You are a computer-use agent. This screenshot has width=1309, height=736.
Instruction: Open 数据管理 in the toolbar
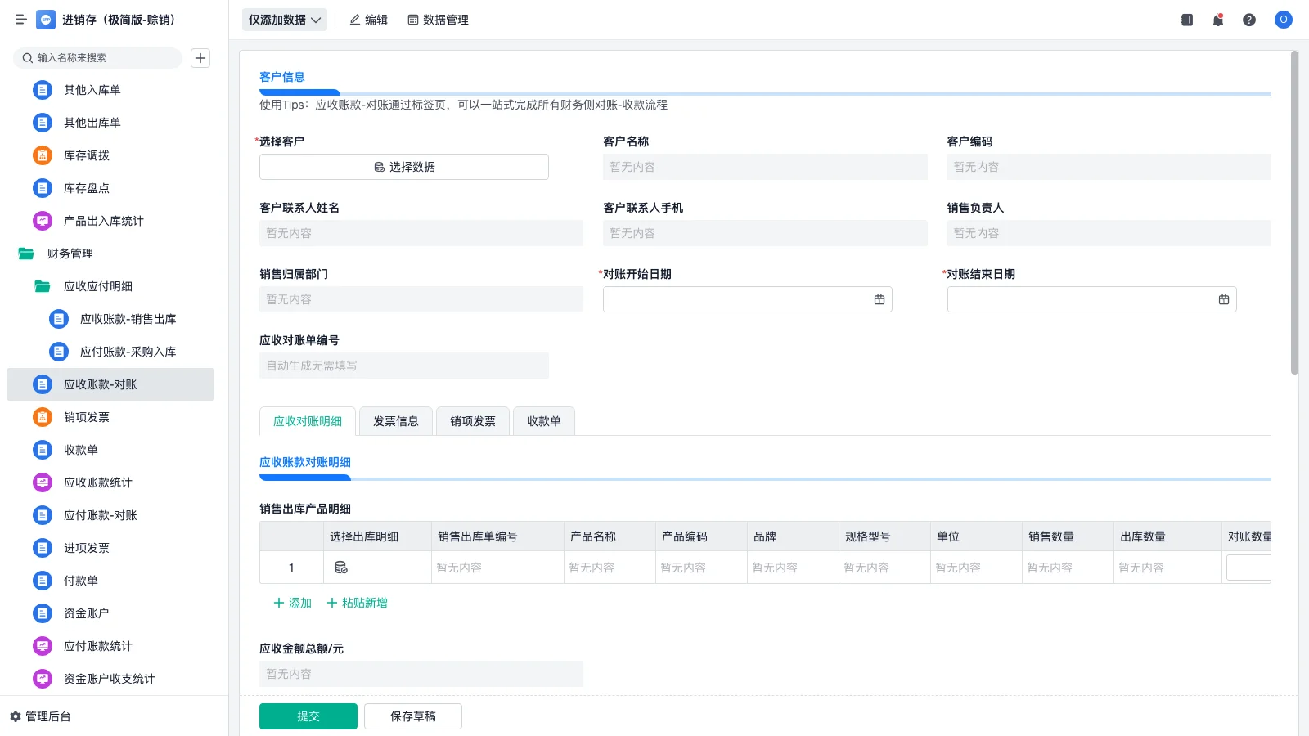pyautogui.click(x=439, y=20)
